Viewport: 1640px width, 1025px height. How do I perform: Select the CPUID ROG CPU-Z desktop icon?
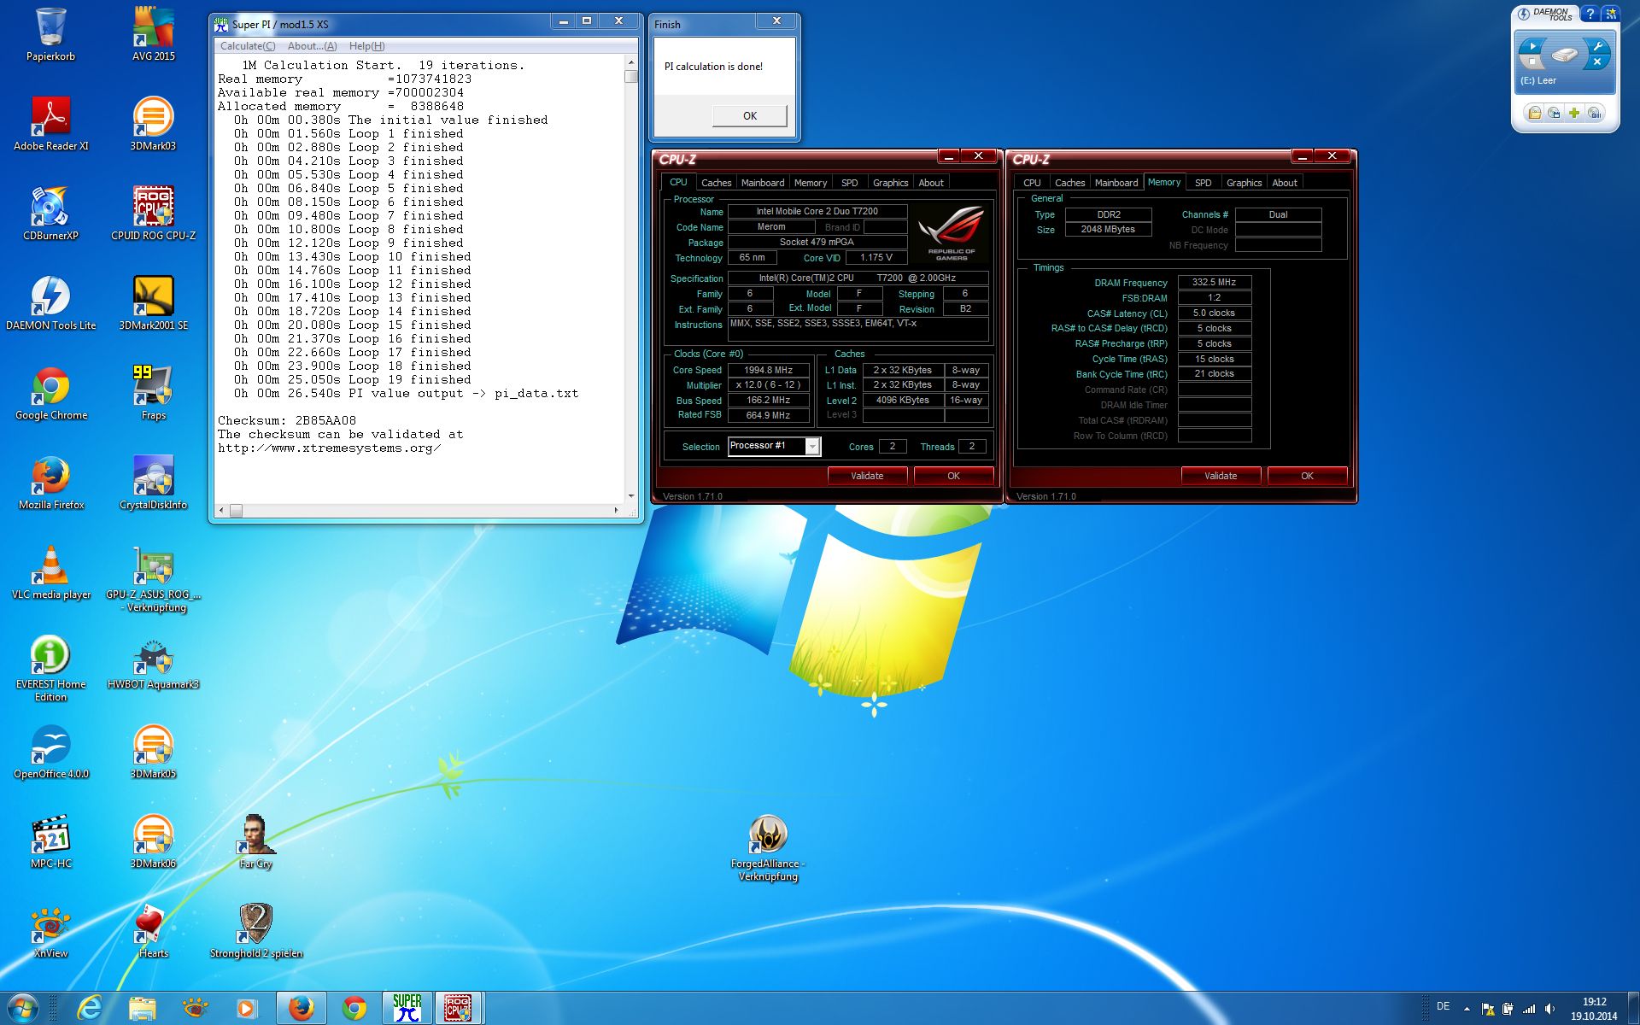[154, 214]
